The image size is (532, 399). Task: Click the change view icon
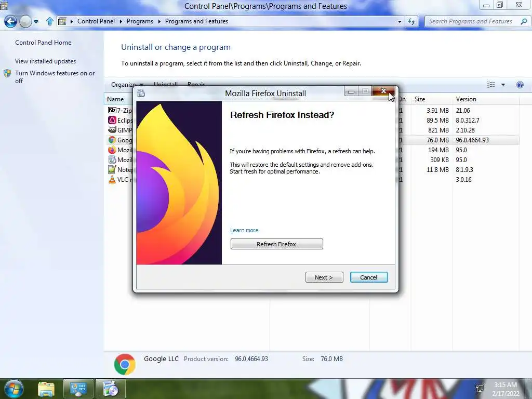(490, 85)
